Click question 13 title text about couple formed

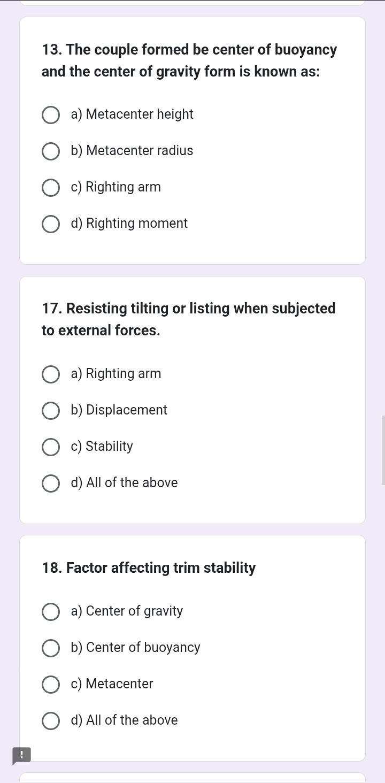[x=189, y=60]
